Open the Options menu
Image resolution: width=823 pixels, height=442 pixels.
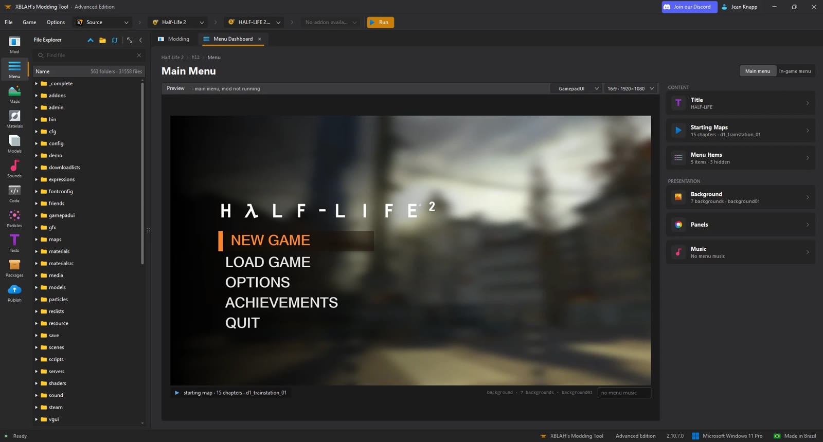56,22
